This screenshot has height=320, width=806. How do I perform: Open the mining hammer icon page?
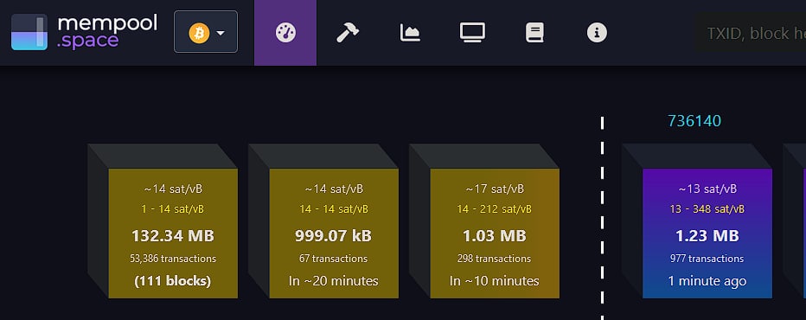pos(348,33)
